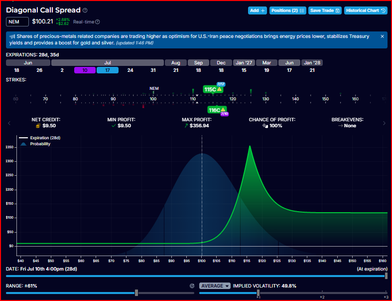
Task: Select the Mar expiration tab
Action: pyautogui.click(x=266, y=63)
